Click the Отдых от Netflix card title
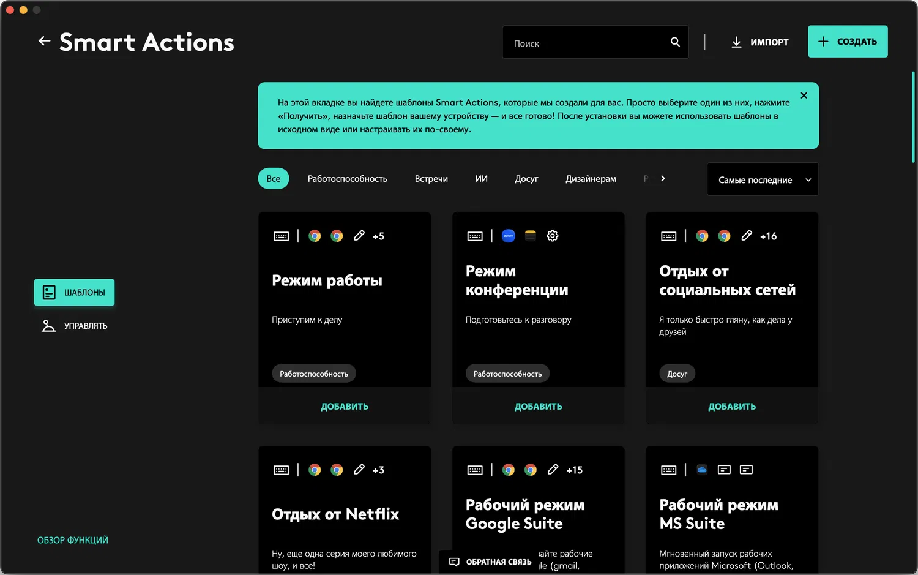The width and height of the screenshot is (918, 575). point(335,514)
